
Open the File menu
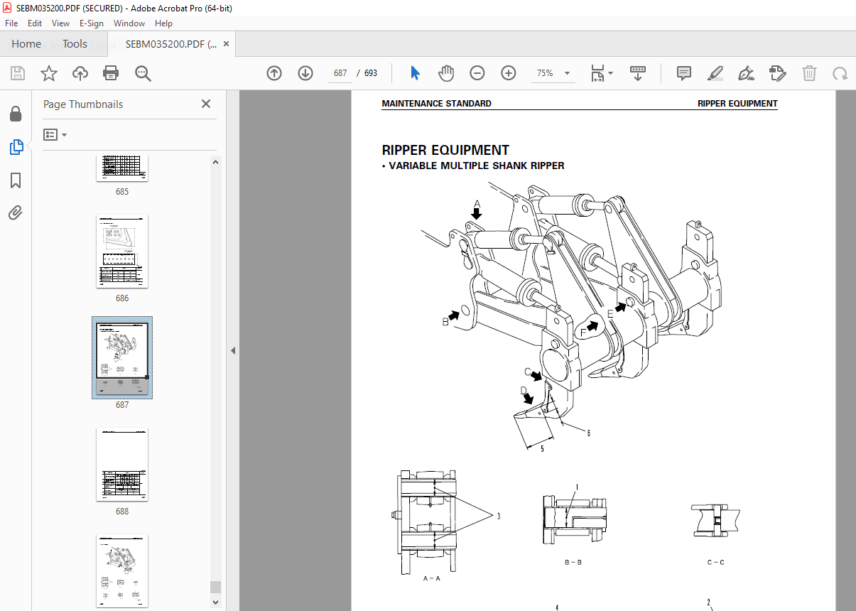tap(11, 23)
